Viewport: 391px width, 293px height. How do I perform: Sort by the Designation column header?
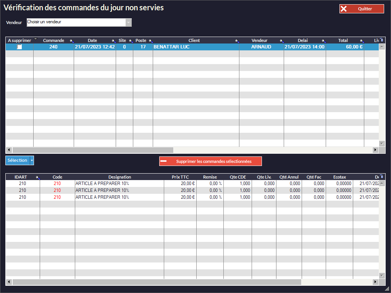coord(120,177)
